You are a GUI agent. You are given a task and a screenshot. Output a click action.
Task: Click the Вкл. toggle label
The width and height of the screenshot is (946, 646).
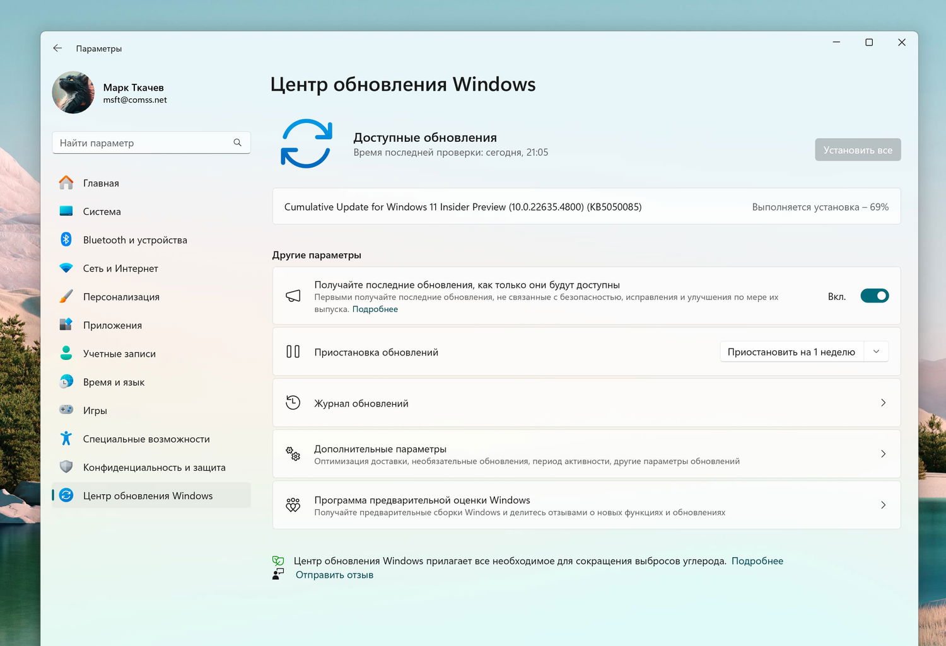pos(837,296)
